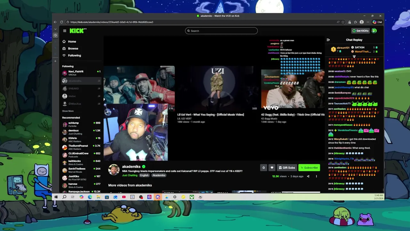The image size is (410, 231).
Task: Expand the vertical tabs chevron
Action: (55, 29)
